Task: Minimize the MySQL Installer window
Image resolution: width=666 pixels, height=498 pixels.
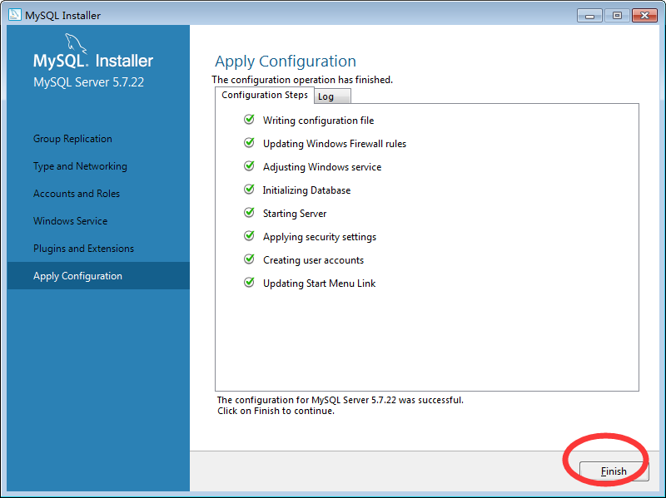Action: 589,16
